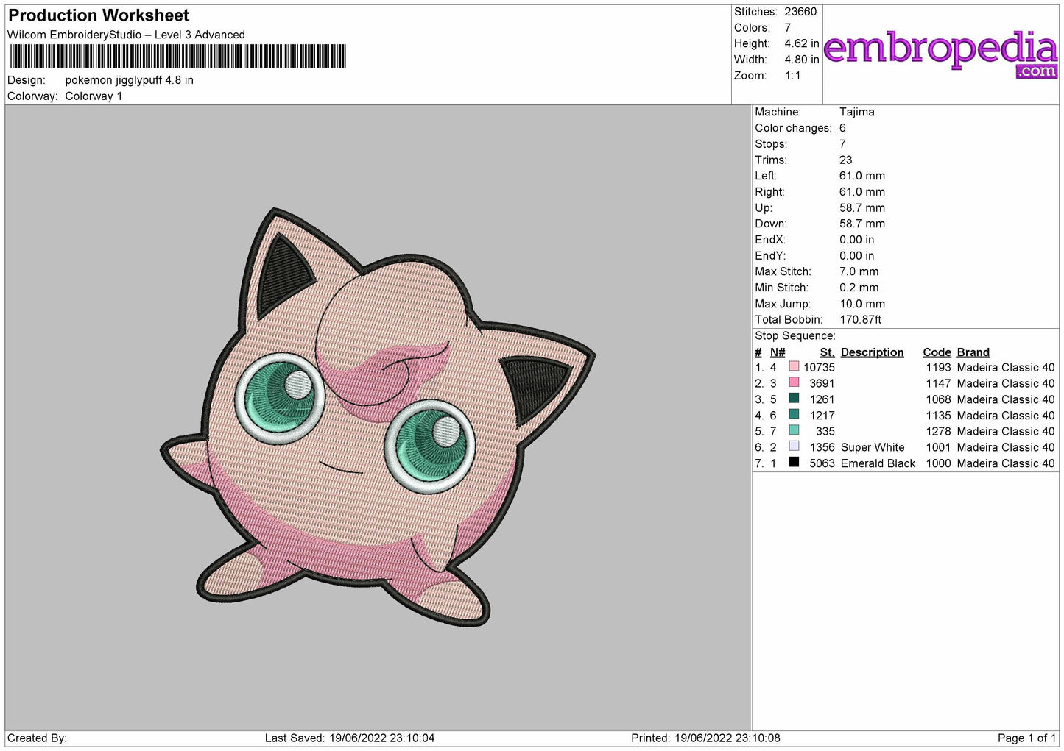Click the Stitches value 23660
Viewport: 1064px width, 751px height.
800,12
